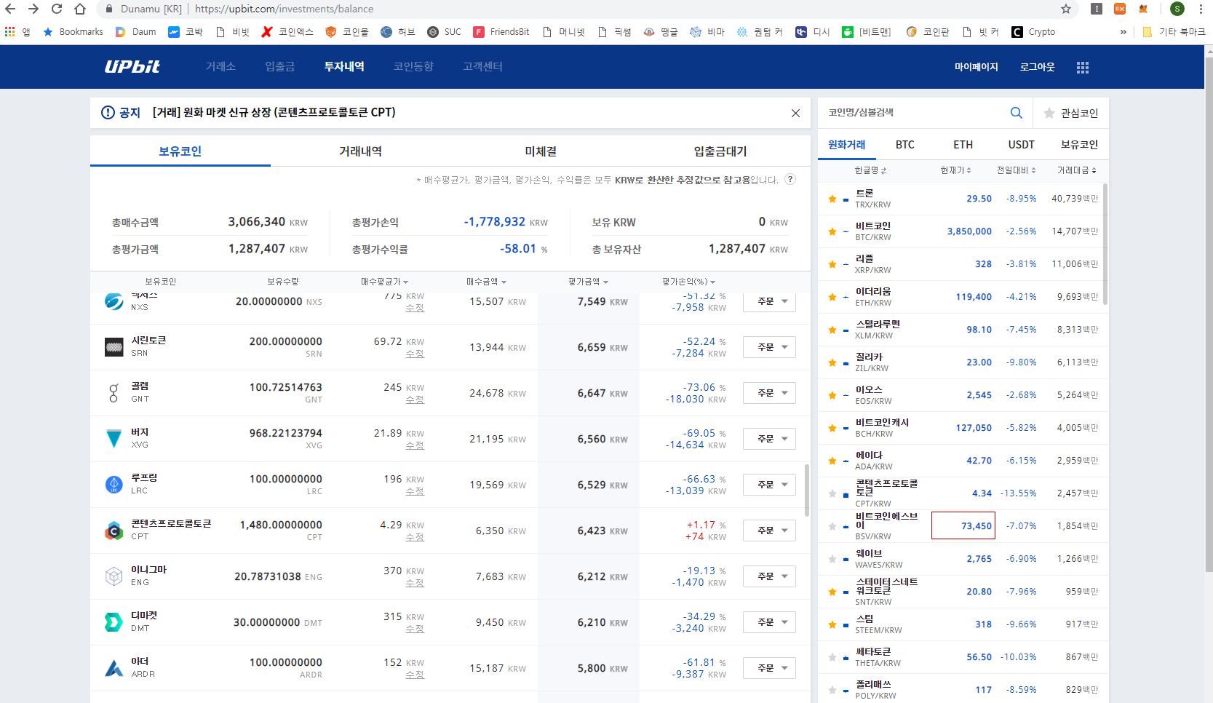Open the 고객센터 menu
The width and height of the screenshot is (1213, 703).
pos(482,67)
